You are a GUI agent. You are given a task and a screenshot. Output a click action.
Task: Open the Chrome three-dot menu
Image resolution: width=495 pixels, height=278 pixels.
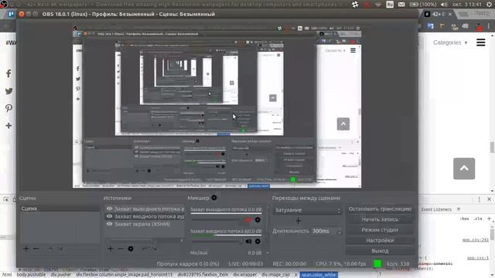click(489, 26)
